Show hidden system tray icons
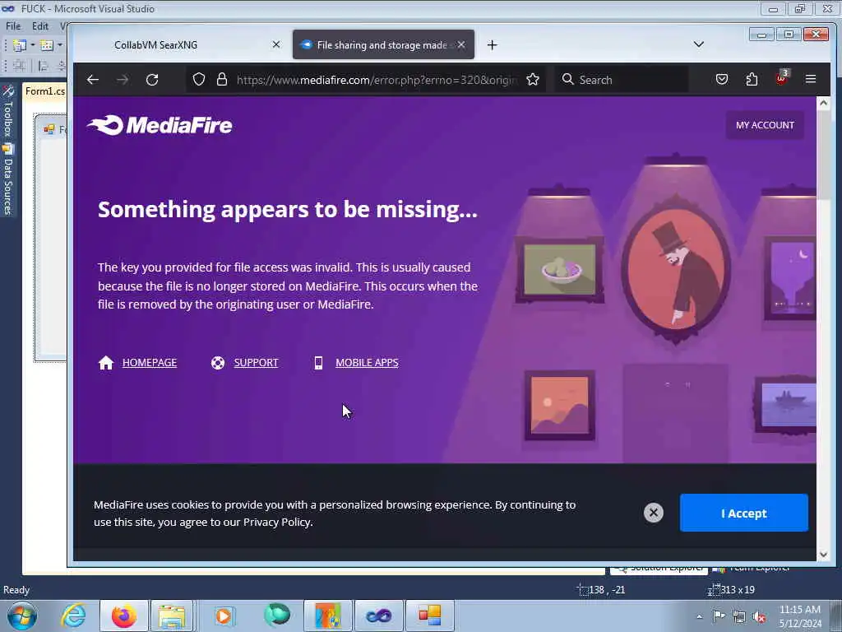The width and height of the screenshot is (842, 632). click(x=699, y=617)
